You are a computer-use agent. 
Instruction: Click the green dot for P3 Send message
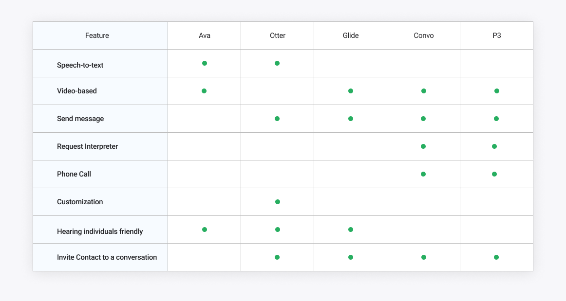click(x=496, y=119)
